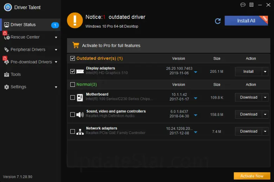Viewport: 274px width, 182px height.
Task: Open Rescue Center in the sidebar
Action: click(x=31, y=37)
